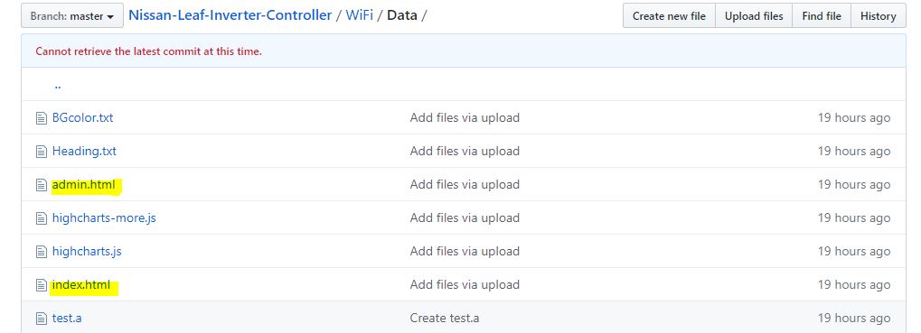Viewport: 921px width, 333px height.
Task: Open the admin.html file
Action: pos(83,185)
